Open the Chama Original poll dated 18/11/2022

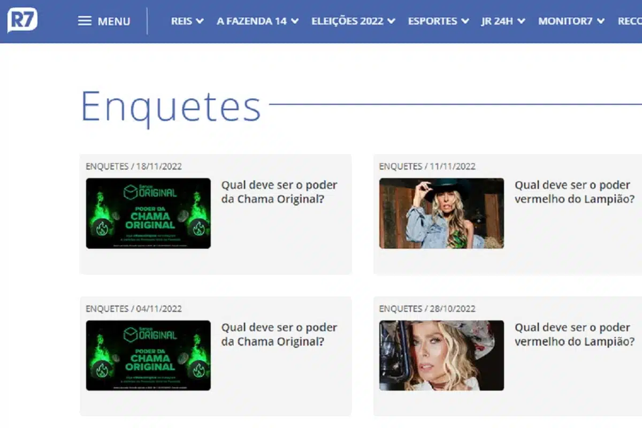(x=279, y=192)
